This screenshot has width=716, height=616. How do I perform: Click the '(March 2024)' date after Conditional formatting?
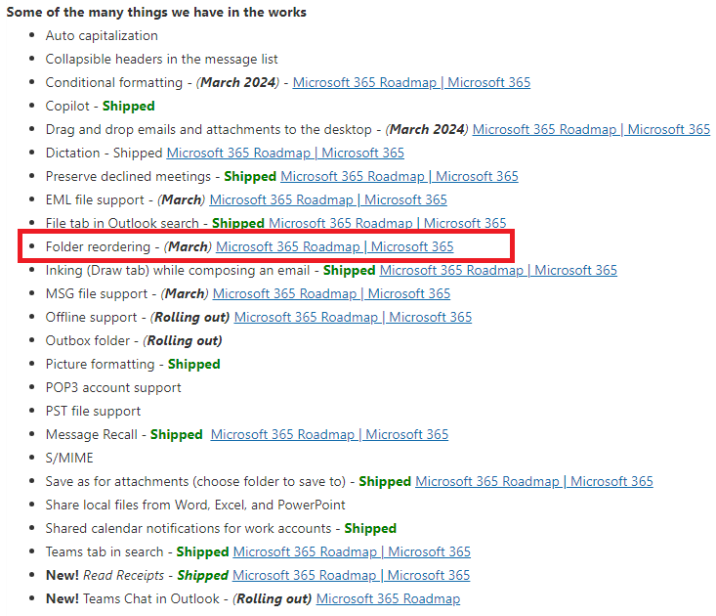237,82
